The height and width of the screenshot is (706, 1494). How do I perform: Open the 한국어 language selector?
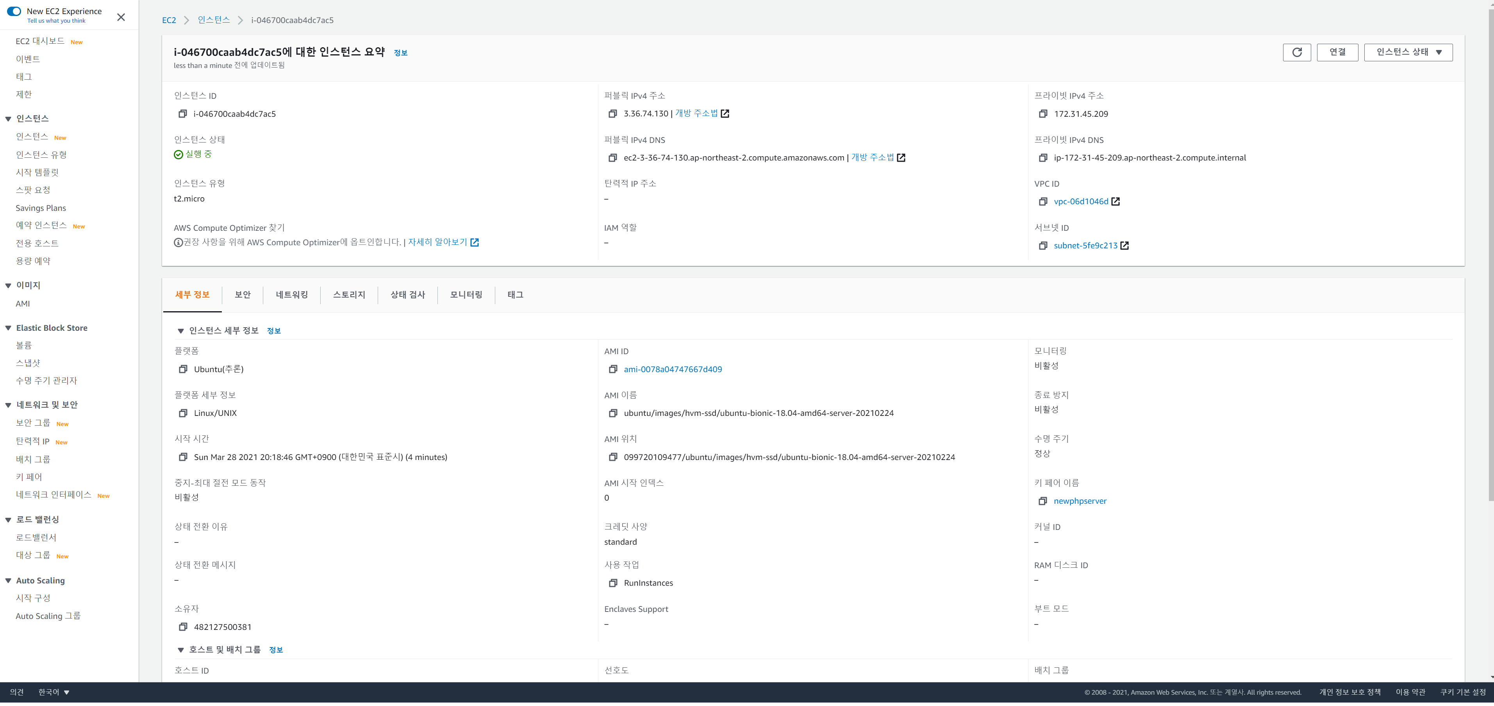54,692
